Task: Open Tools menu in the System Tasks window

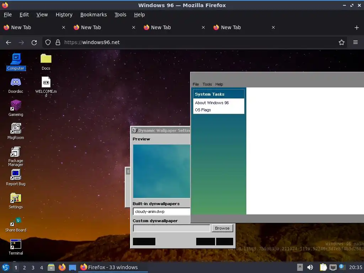Action: pos(207,84)
